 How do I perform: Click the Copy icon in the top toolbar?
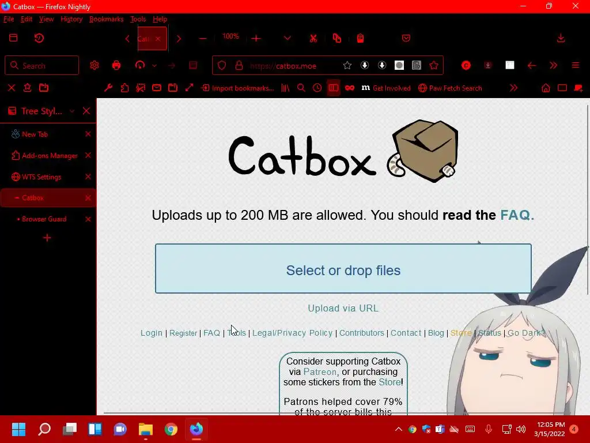point(336,39)
